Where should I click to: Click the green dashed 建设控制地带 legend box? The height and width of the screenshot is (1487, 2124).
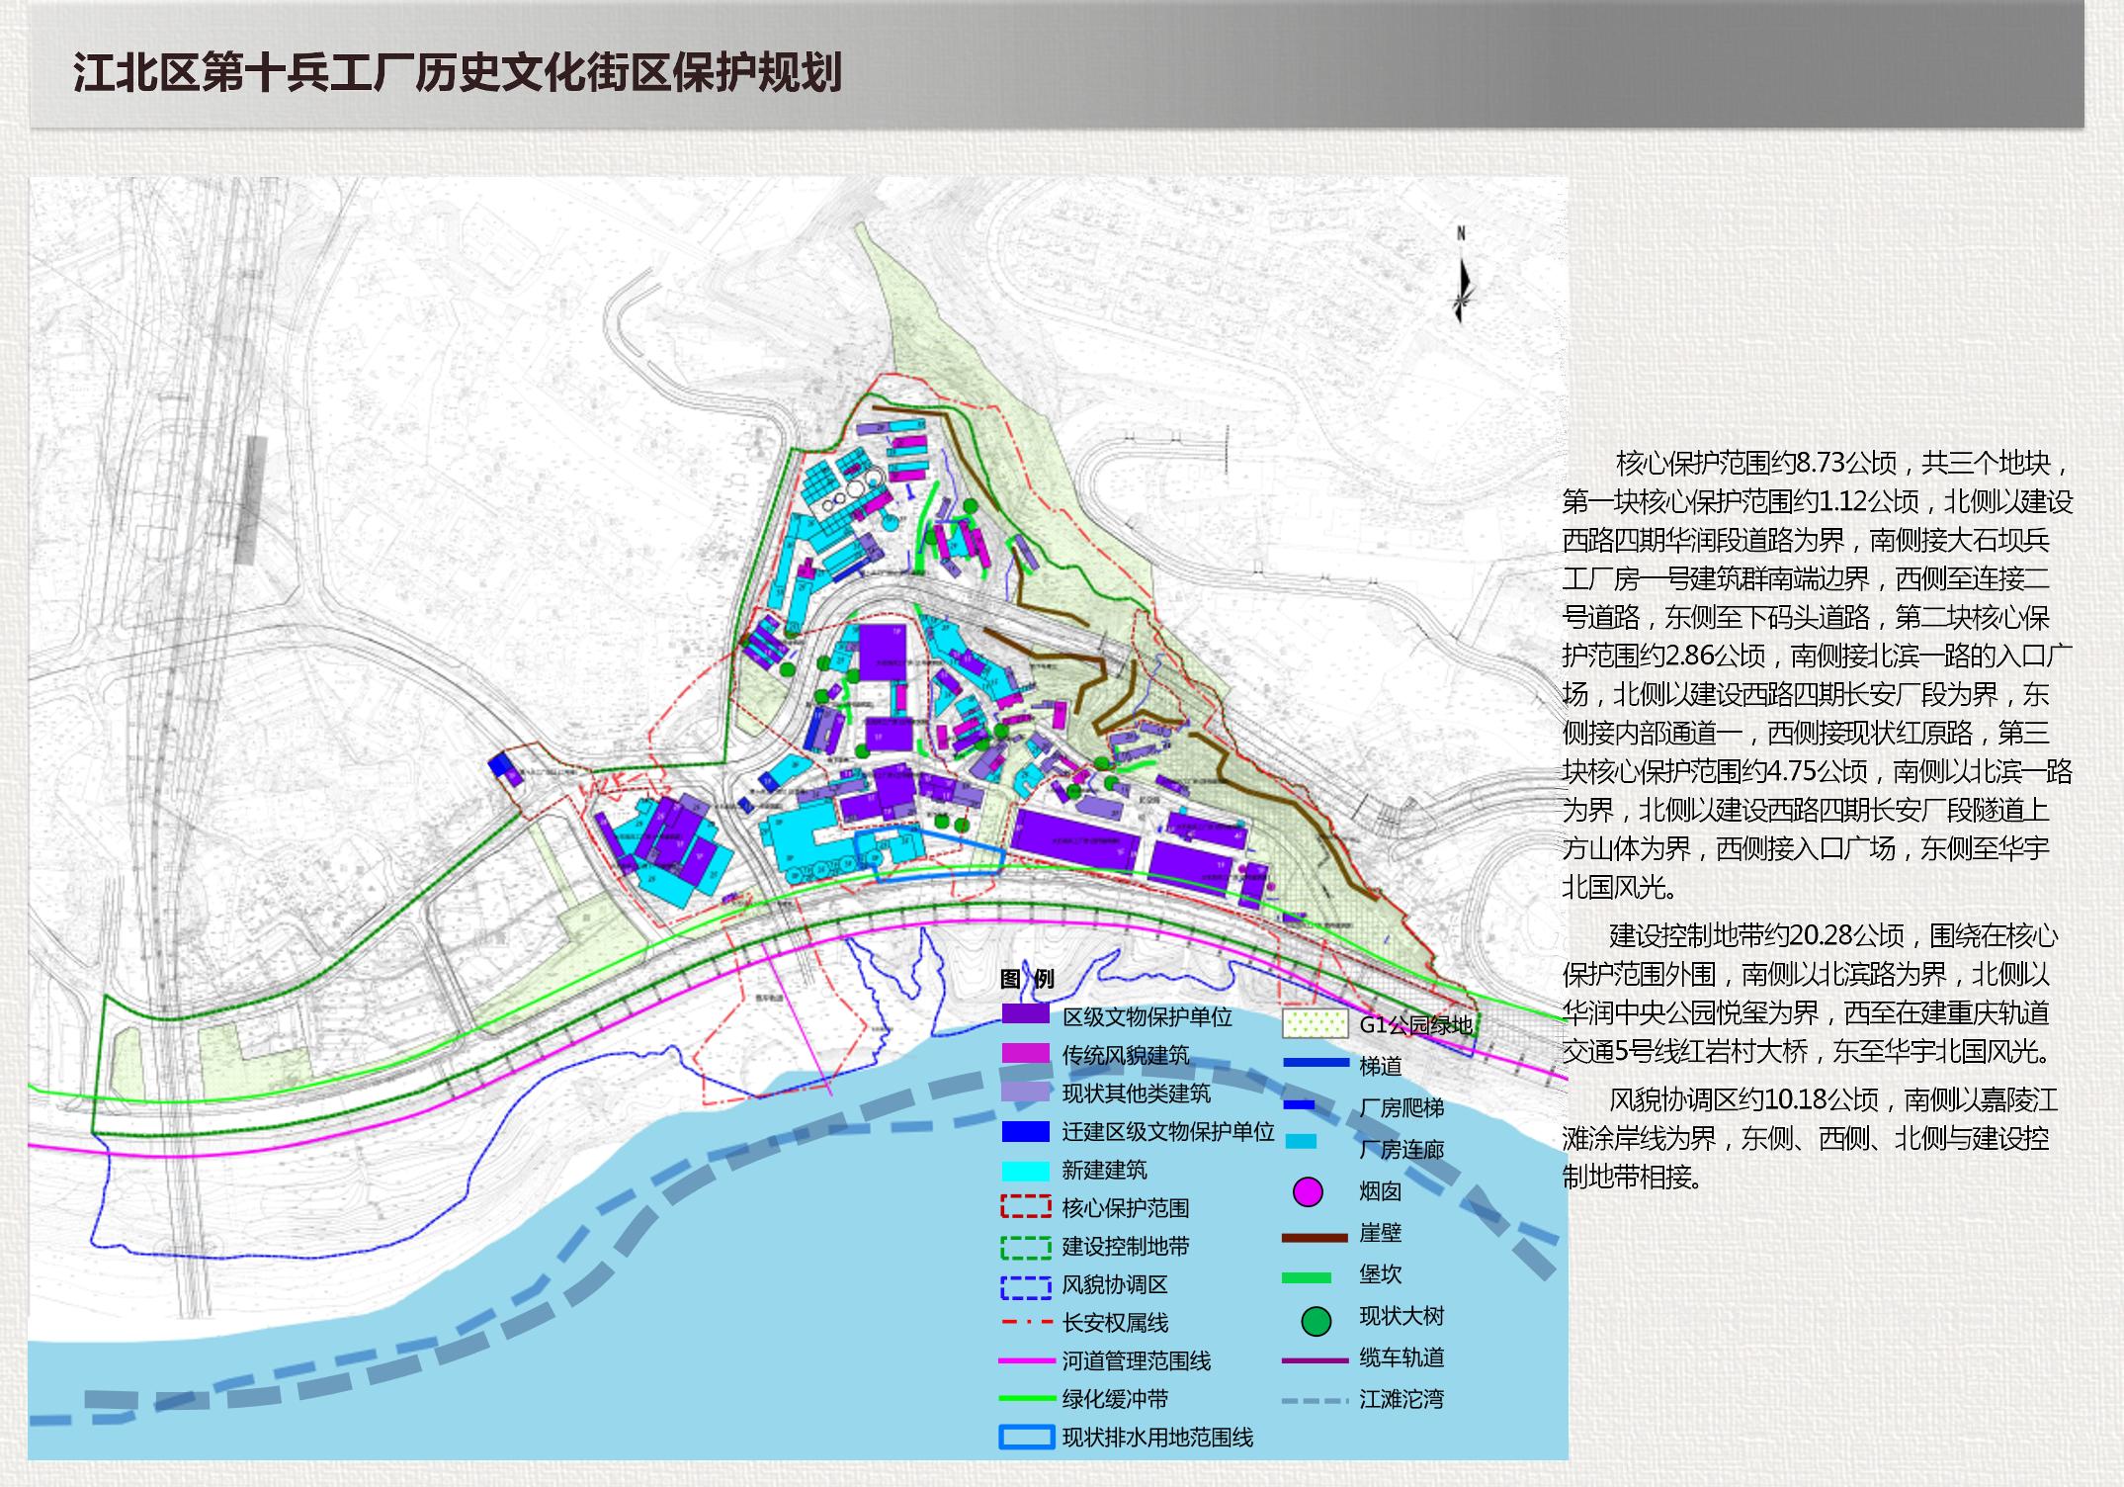[x=1025, y=1247]
